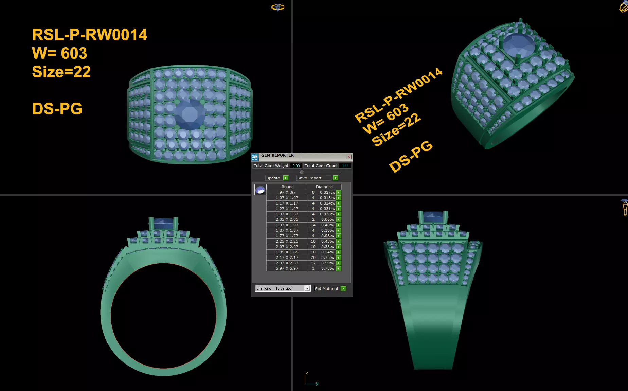Click the green arrow for 1.27 X 1.27 row

(339, 209)
